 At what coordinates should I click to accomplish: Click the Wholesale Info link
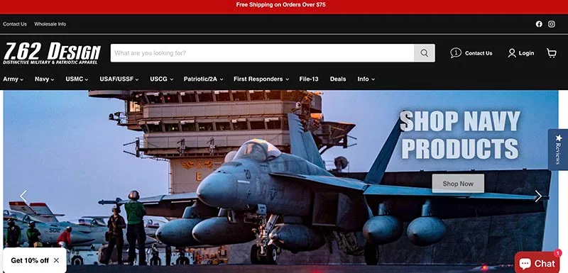pyautogui.click(x=50, y=24)
